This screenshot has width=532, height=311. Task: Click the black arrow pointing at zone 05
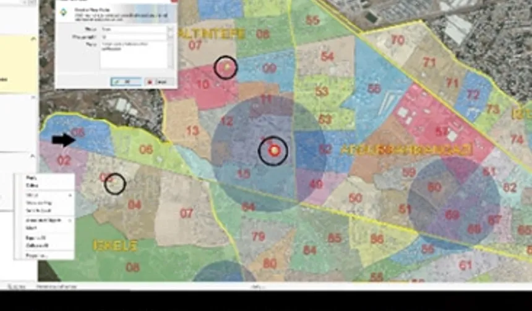(63, 141)
